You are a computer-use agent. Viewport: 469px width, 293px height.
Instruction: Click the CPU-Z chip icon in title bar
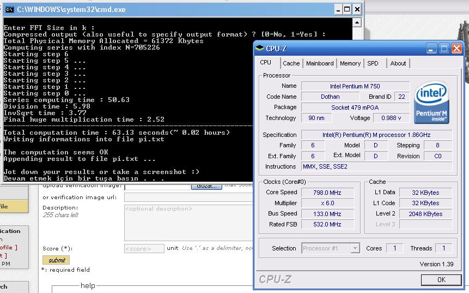[x=260, y=48]
